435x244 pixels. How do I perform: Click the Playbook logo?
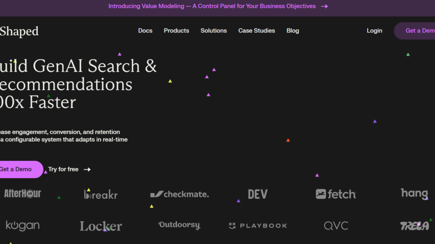click(x=258, y=226)
